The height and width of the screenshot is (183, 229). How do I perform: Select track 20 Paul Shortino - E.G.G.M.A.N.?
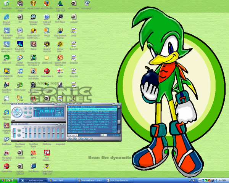(x=92, y=130)
